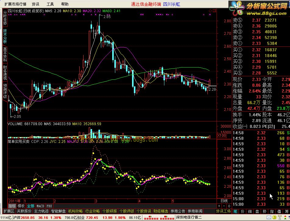Select the 笔 quote panel tab
Image resolution: width=290 pixels, height=221 pixels.
[x=235, y=211]
